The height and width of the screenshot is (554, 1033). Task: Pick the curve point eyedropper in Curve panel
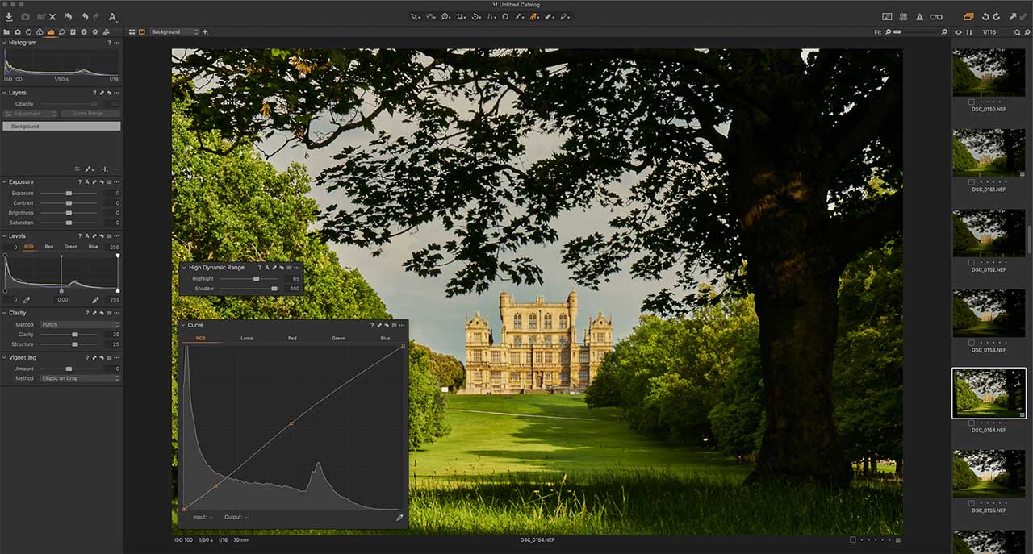[399, 518]
